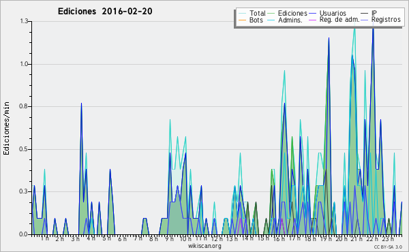Screen dimensions: 409x252
Task: Click the 'CC BY-SA 3.0' license text
Action: pyautogui.click(x=388, y=247)
